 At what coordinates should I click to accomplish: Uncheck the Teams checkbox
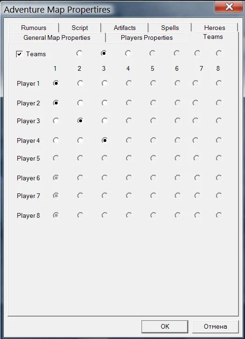tap(20, 54)
